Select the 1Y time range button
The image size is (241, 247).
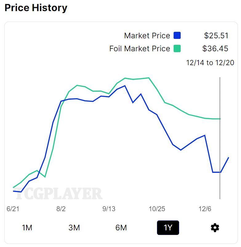pos(168,228)
